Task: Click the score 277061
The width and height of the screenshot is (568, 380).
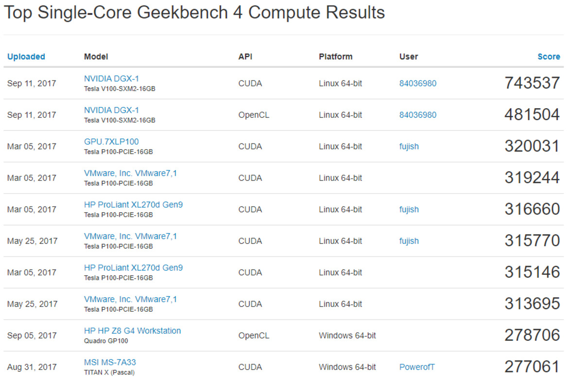Action: [532, 366]
